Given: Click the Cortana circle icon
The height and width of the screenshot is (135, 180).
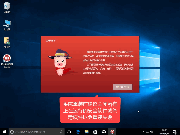Looking at the screenshot, I should (x=12, y=132).
